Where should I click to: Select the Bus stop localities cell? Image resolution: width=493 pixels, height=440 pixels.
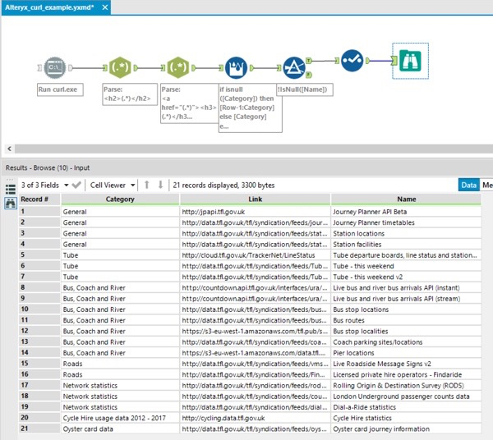[x=406, y=331]
